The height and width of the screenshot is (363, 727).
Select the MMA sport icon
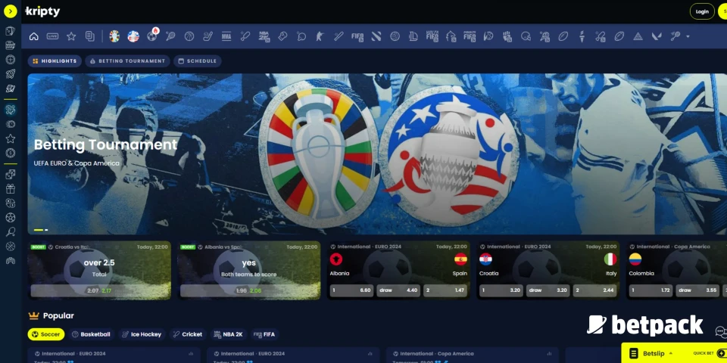pos(226,36)
